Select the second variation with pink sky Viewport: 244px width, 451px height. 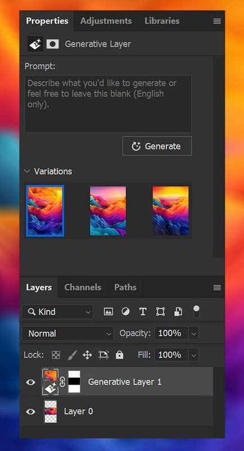click(x=108, y=211)
